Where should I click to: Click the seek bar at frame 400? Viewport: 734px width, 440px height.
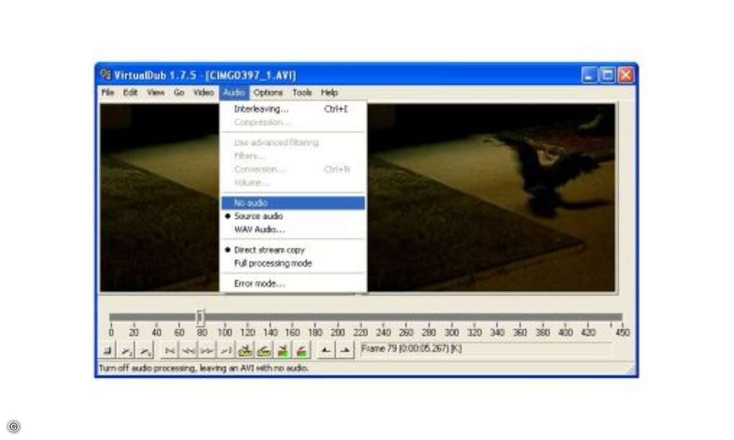(x=565, y=317)
